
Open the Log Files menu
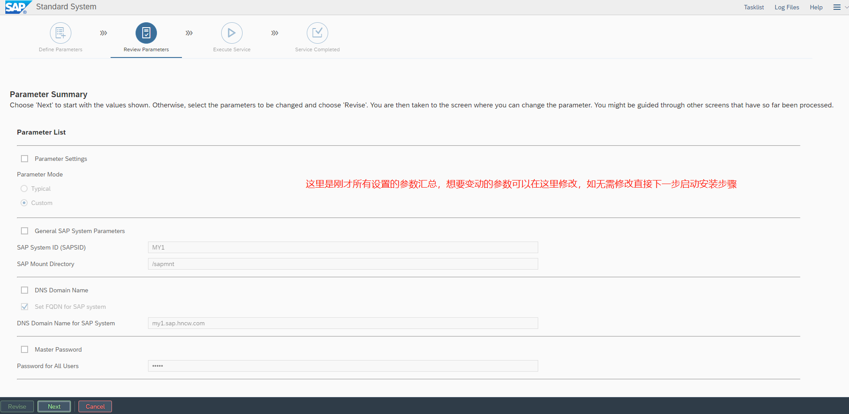[x=787, y=7]
